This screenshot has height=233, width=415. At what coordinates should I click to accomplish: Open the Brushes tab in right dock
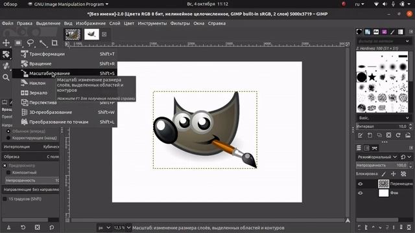click(x=359, y=32)
